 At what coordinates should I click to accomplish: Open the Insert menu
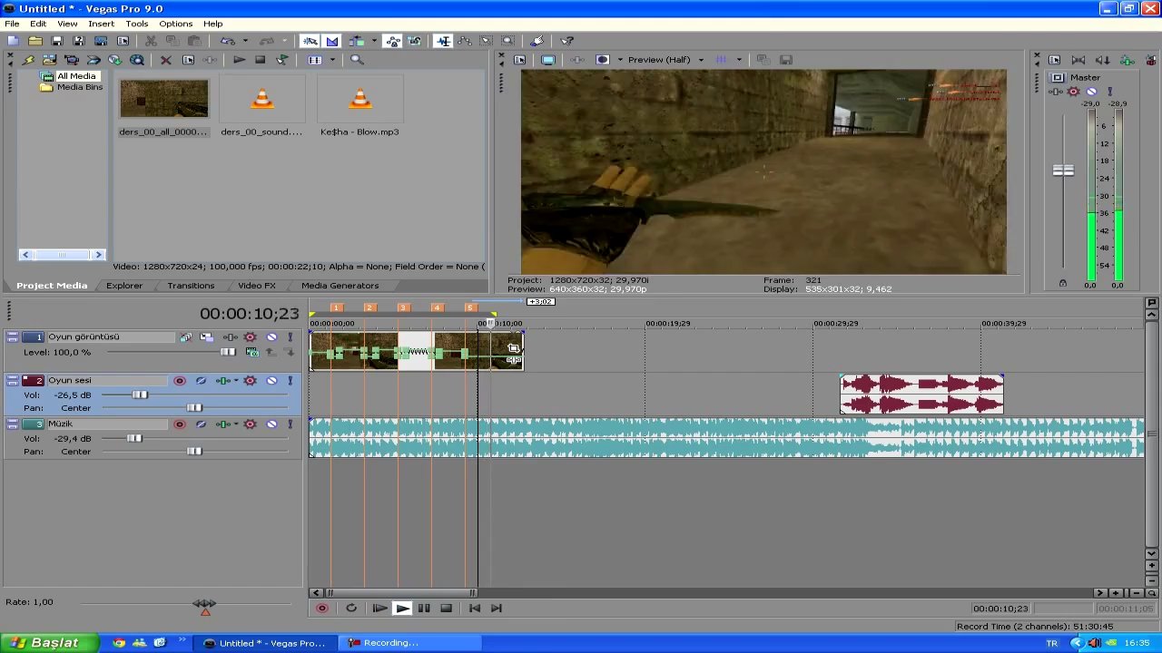pos(101,24)
